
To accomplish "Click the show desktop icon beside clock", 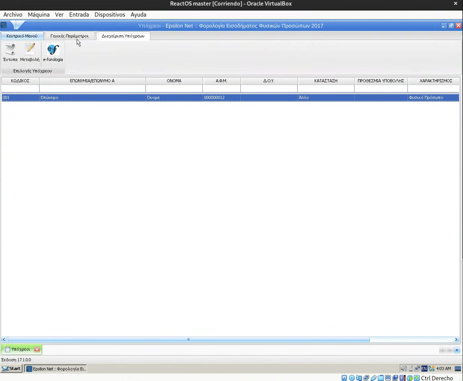I will click(x=458, y=369).
